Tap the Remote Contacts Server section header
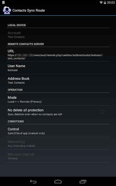The width and height of the screenshot is (116, 186). tap(26, 44)
